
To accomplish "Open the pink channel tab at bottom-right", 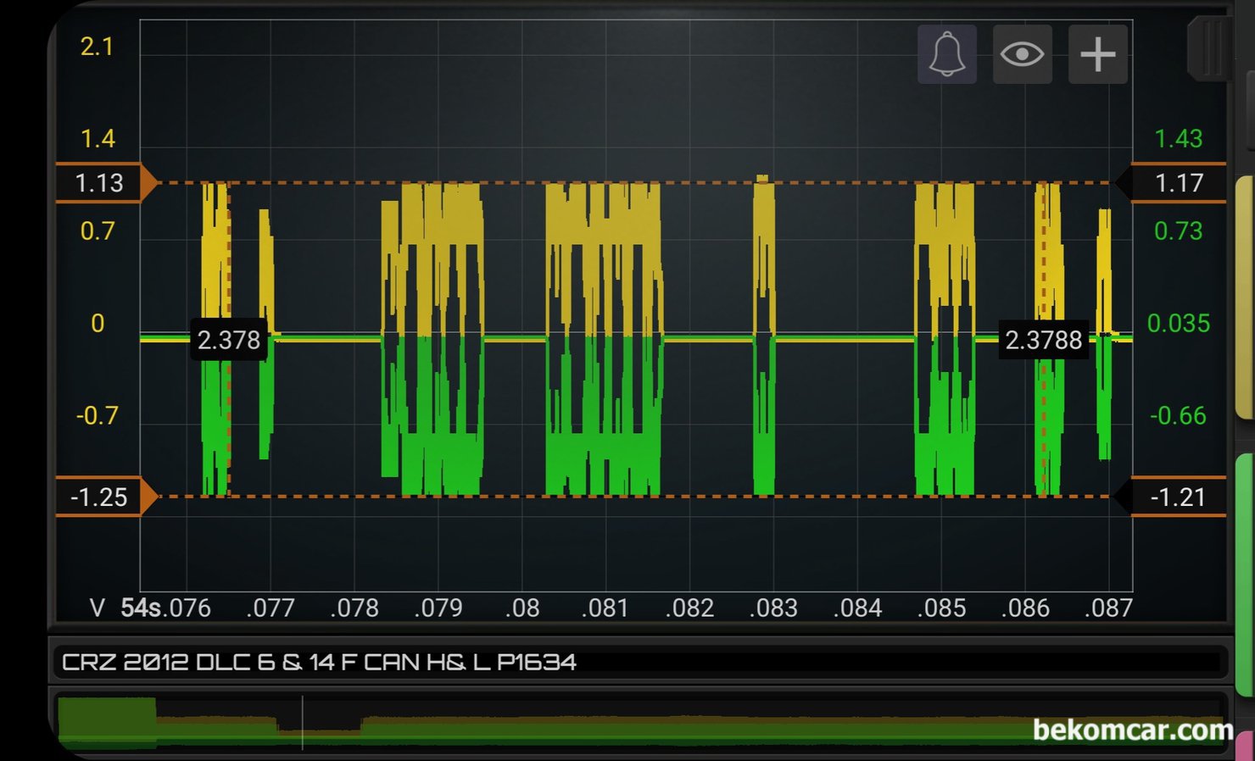I will pos(1244,746).
